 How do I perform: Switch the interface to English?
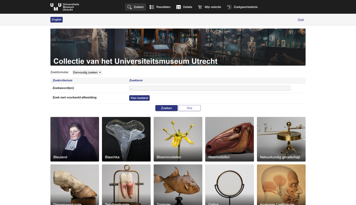(56, 19)
